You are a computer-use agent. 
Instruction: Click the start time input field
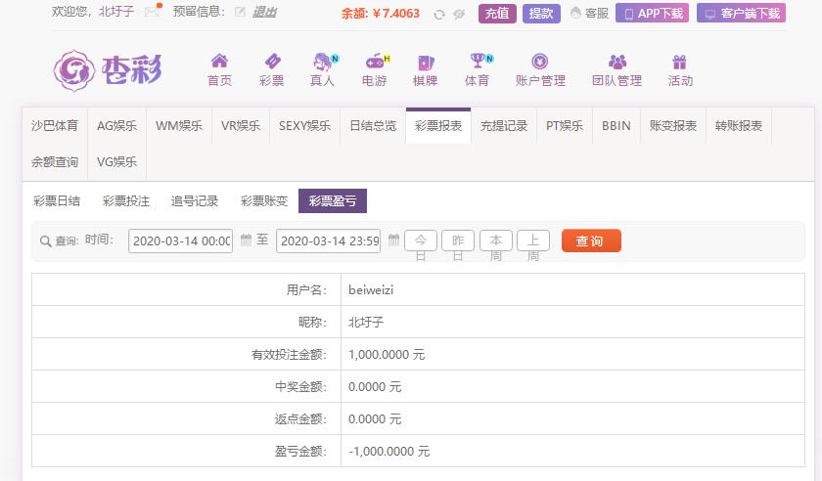(180, 240)
